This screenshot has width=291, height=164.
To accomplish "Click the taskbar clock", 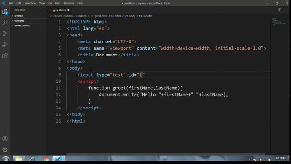I will (x=281, y=158).
